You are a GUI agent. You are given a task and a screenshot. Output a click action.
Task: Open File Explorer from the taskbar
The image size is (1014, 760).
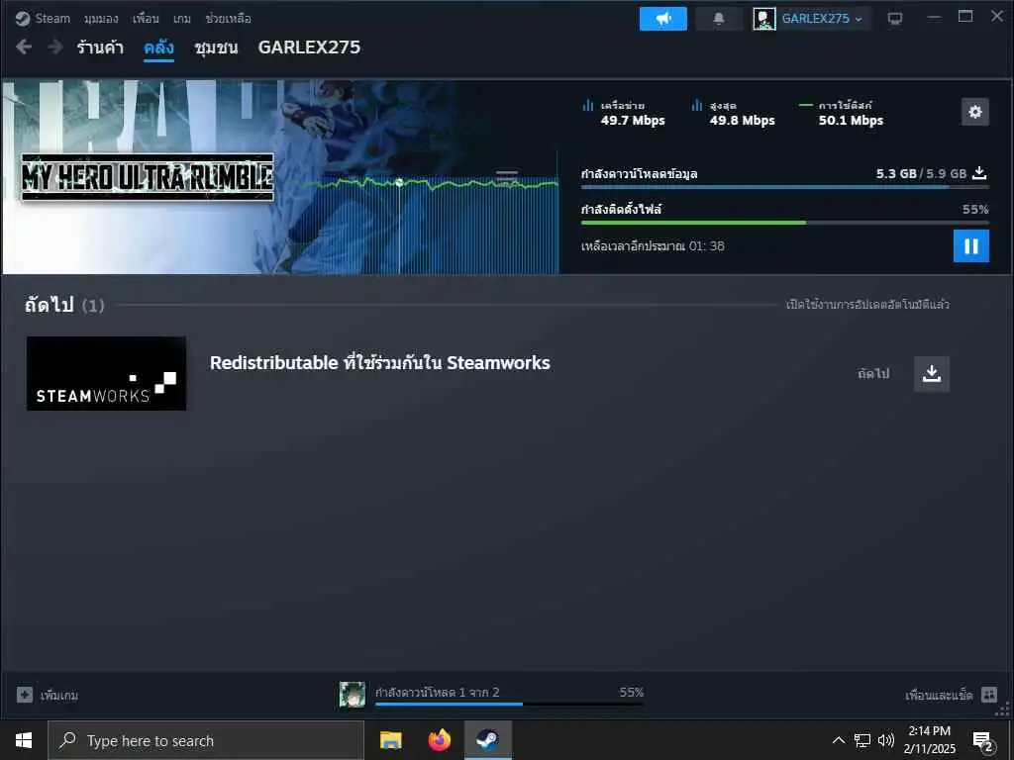pyautogui.click(x=390, y=740)
